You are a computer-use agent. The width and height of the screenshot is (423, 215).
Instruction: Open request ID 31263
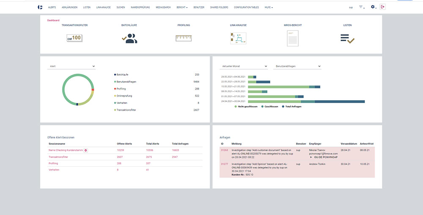point(224,150)
